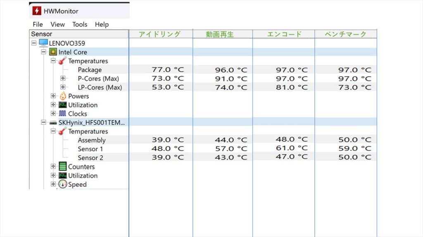The height and width of the screenshot is (237, 423).
Task: Click the SKHynix drive icon
Action: pyautogui.click(x=53, y=123)
